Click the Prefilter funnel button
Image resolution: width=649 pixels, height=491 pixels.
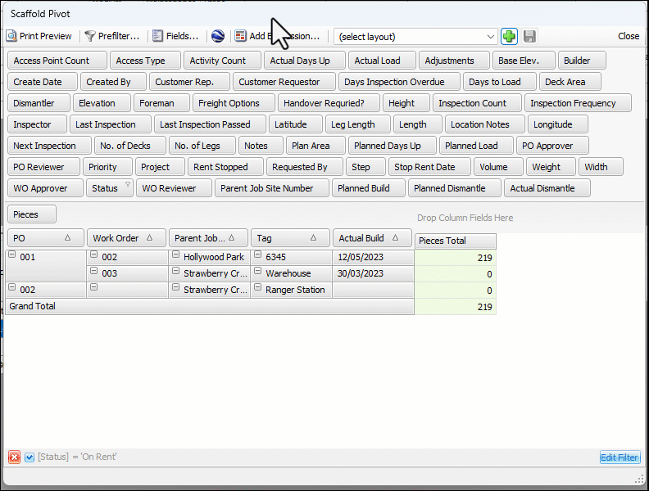112,36
